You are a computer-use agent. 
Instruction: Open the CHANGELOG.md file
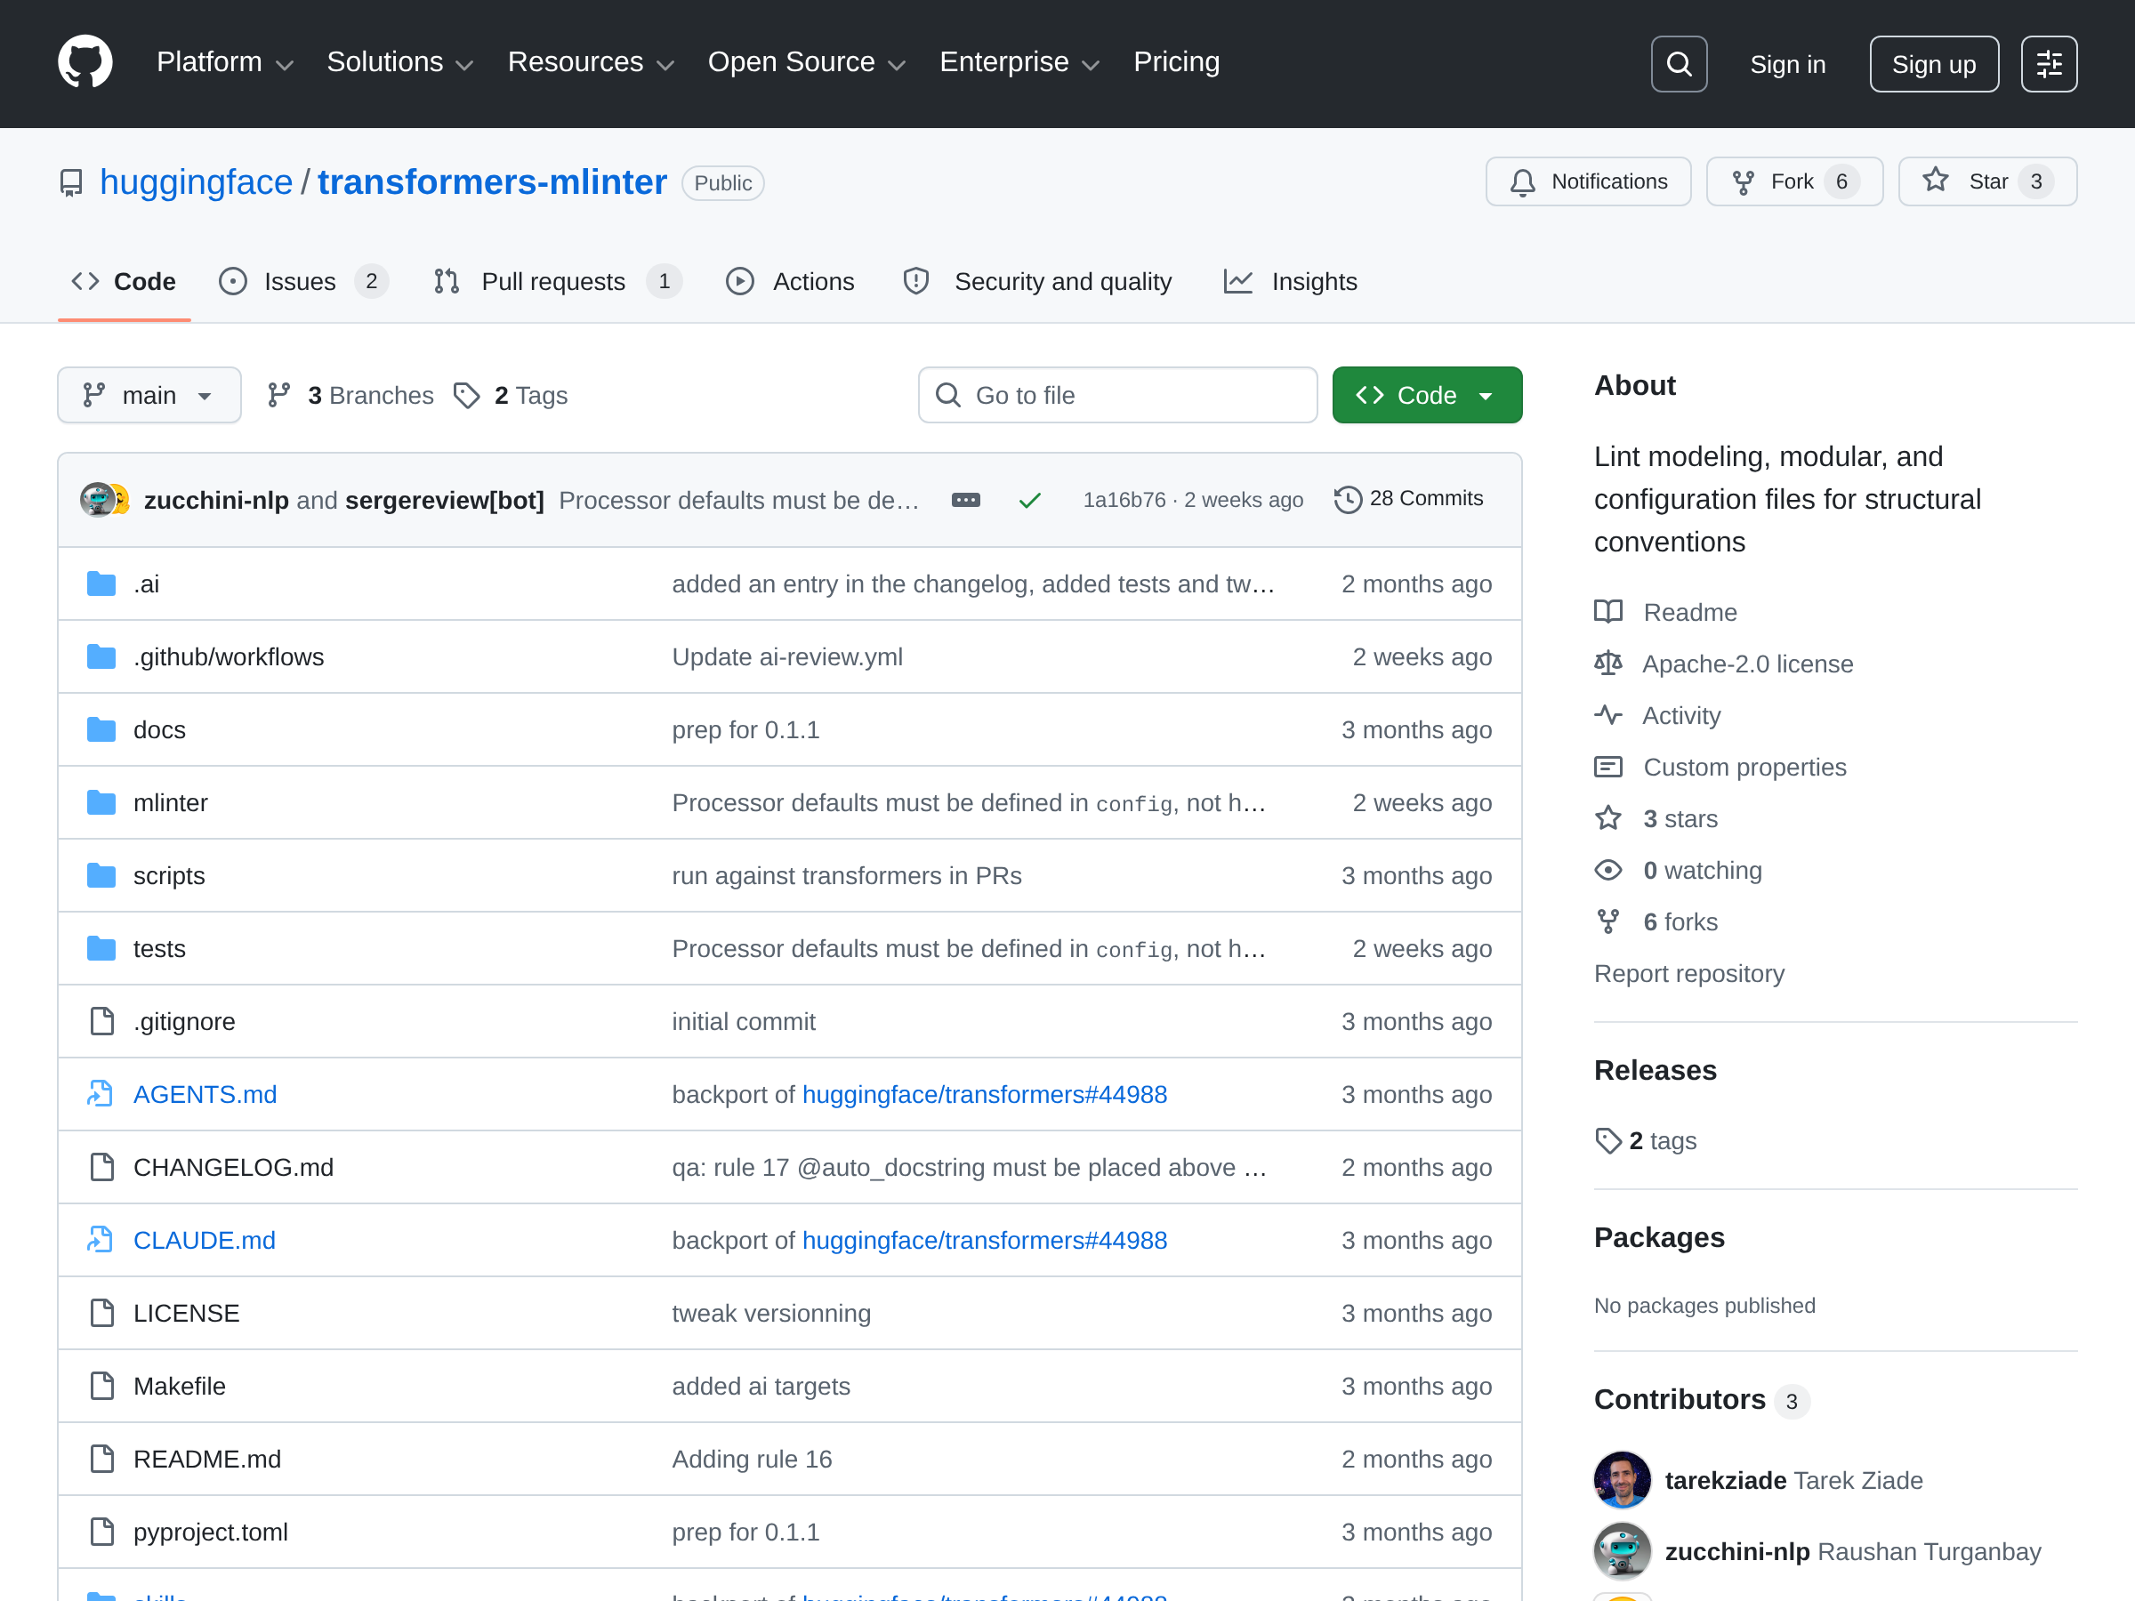coord(232,1167)
